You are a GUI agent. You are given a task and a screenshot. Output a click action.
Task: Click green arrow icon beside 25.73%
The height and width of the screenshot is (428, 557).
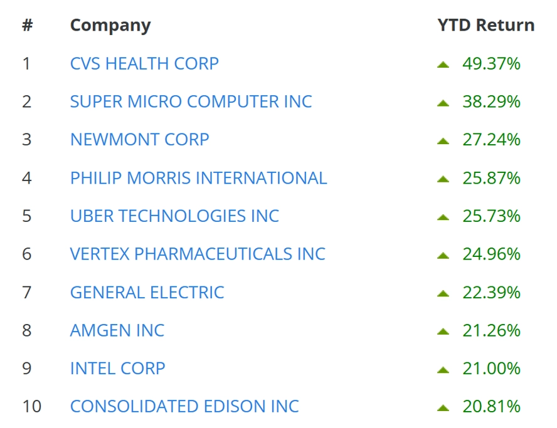(x=443, y=217)
